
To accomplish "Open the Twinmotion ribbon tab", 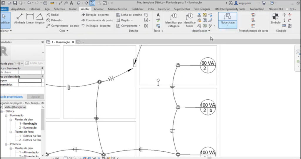I will click(257, 9).
